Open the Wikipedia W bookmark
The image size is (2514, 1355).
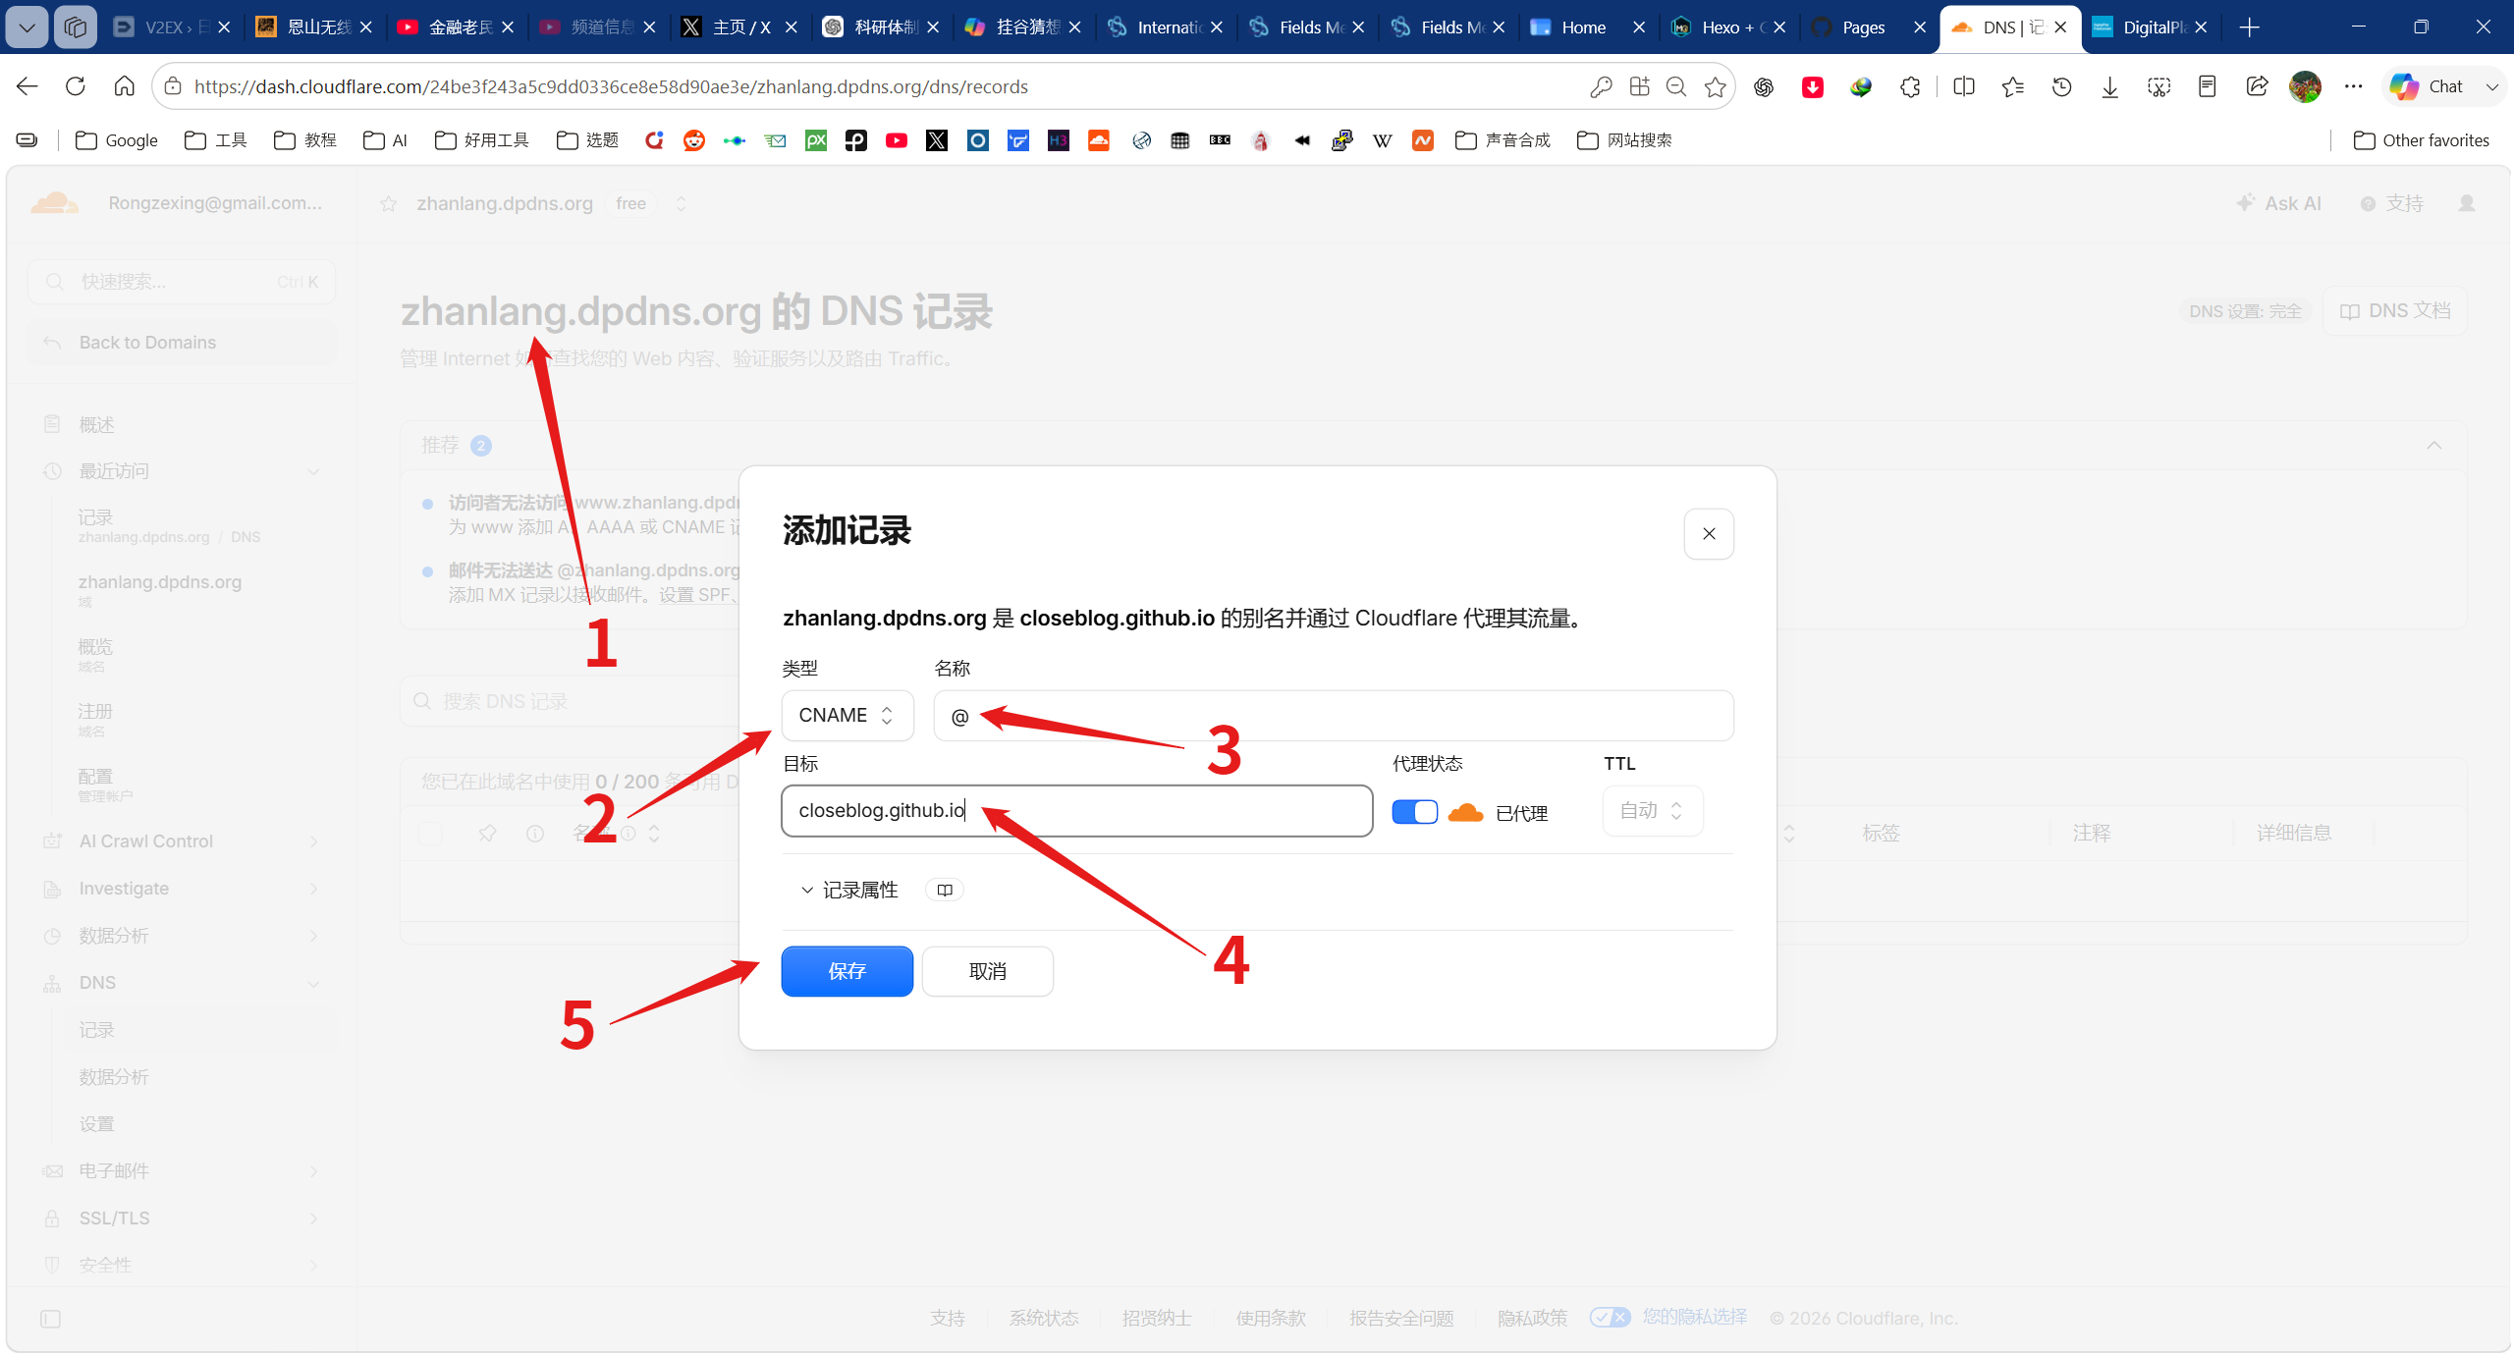pyautogui.click(x=1382, y=140)
